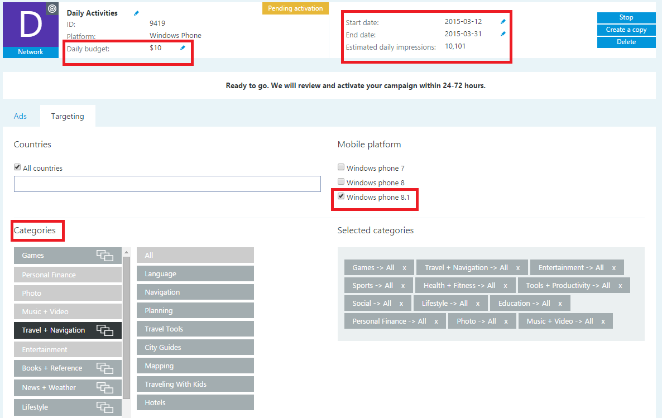Remove Music + Video -> All category
The width and height of the screenshot is (662, 418).
(603, 321)
